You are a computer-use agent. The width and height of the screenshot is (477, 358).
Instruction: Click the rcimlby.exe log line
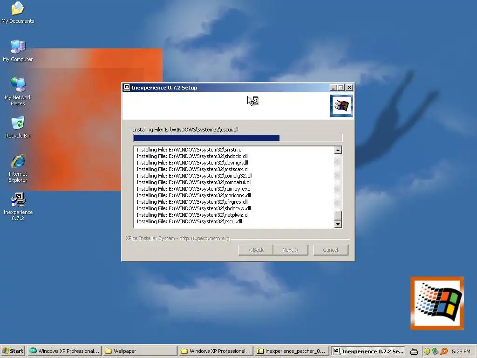[193, 189]
